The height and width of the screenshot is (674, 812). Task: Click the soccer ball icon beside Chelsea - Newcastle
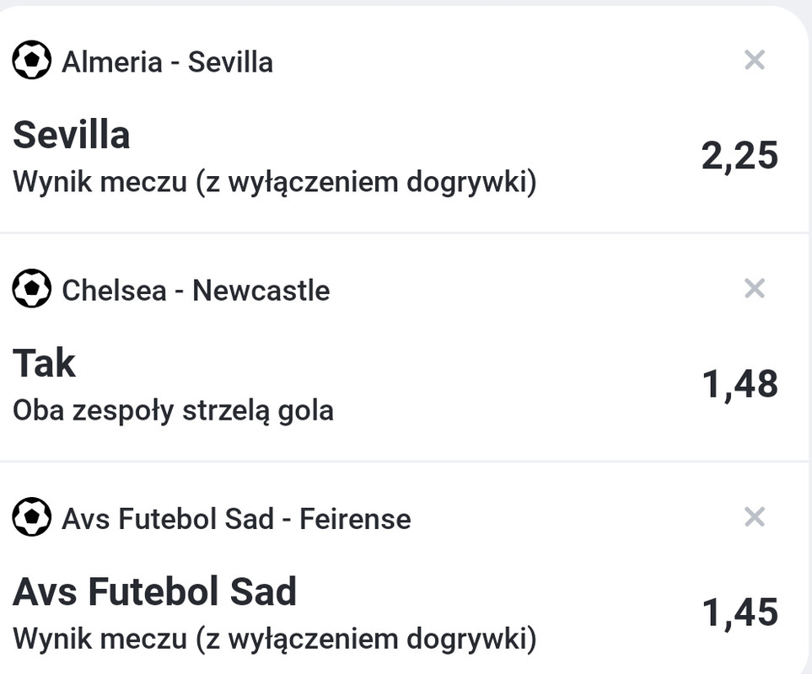click(32, 289)
